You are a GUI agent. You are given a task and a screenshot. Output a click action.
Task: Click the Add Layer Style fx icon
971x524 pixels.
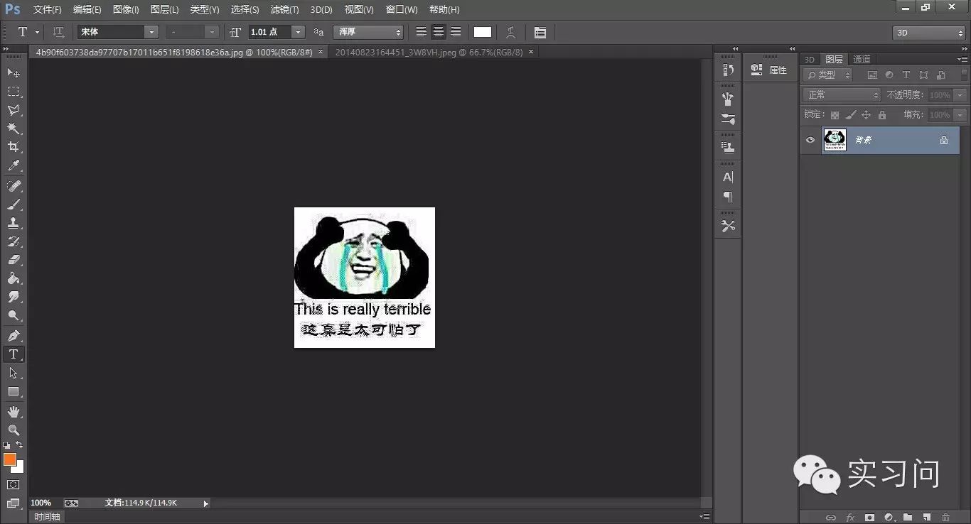pyautogui.click(x=849, y=518)
